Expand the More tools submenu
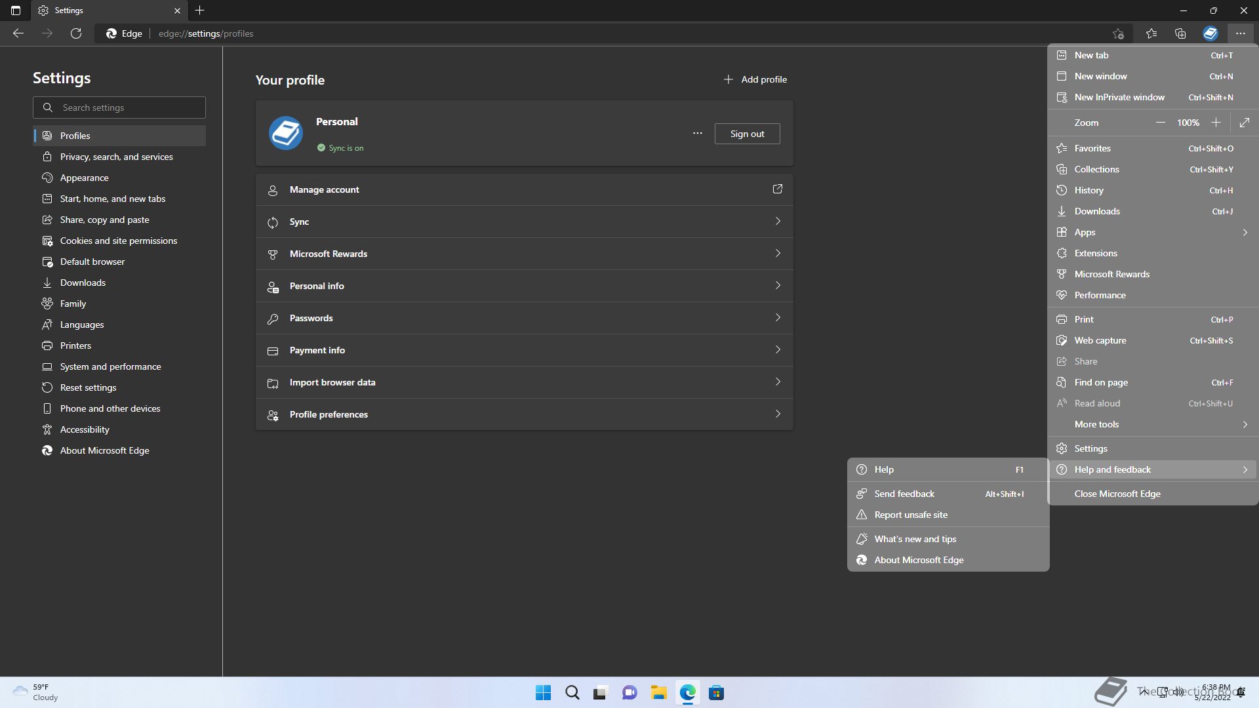The height and width of the screenshot is (708, 1259). pyautogui.click(x=1152, y=424)
